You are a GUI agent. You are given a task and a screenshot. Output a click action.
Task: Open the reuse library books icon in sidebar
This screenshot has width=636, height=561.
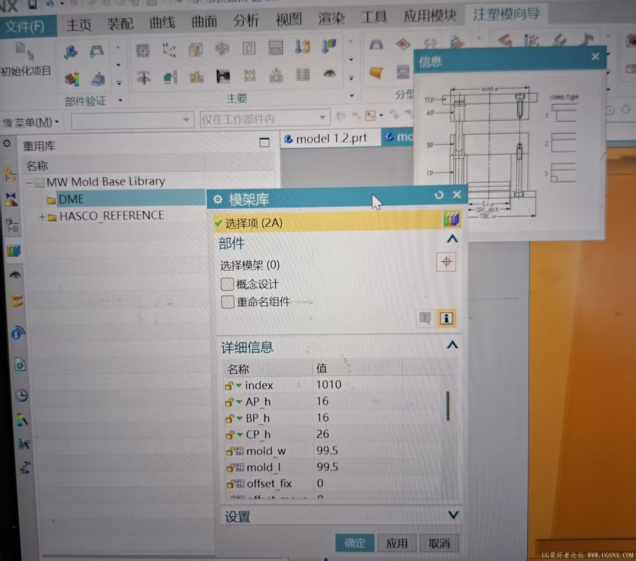(x=13, y=251)
